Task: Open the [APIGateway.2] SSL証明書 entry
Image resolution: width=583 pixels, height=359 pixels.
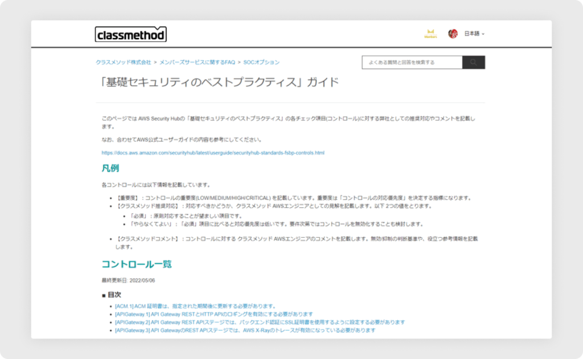Action: [x=260, y=322]
